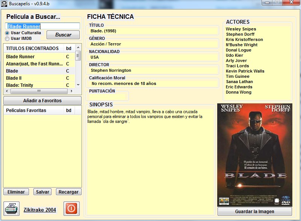
Task: Click the Guardar la Imagen button
Action: [255, 211]
